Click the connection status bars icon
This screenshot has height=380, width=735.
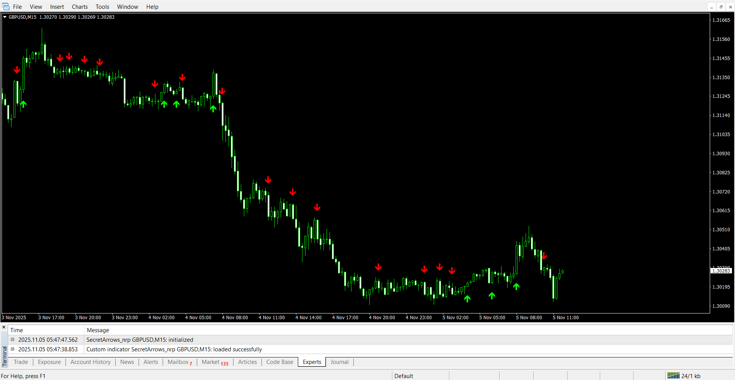673,375
